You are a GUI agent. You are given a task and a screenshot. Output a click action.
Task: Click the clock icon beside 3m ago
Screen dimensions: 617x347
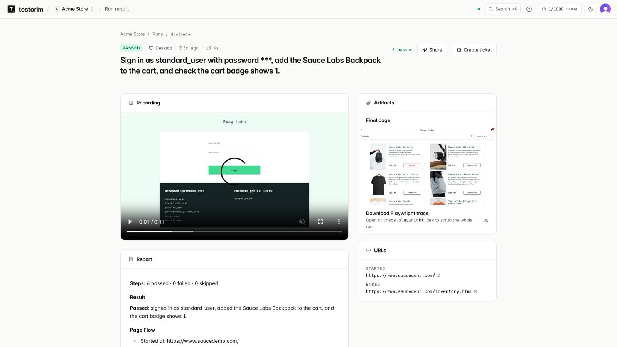pyautogui.click(x=180, y=48)
